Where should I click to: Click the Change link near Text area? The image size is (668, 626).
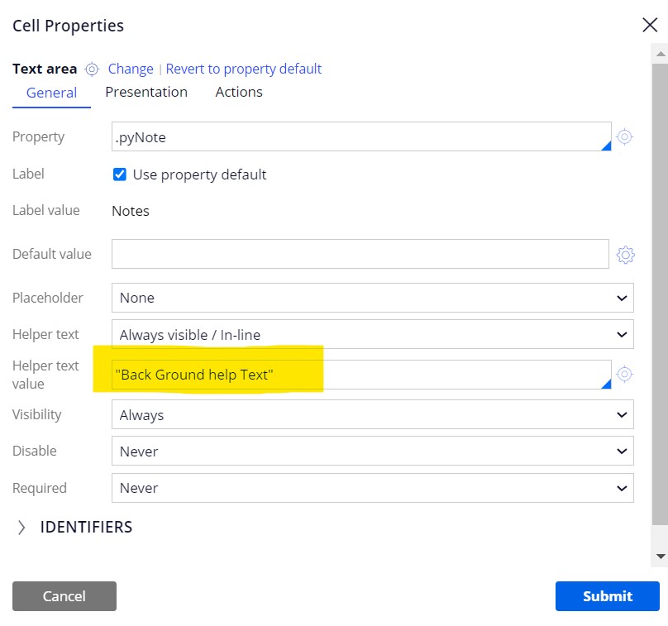pyautogui.click(x=131, y=69)
